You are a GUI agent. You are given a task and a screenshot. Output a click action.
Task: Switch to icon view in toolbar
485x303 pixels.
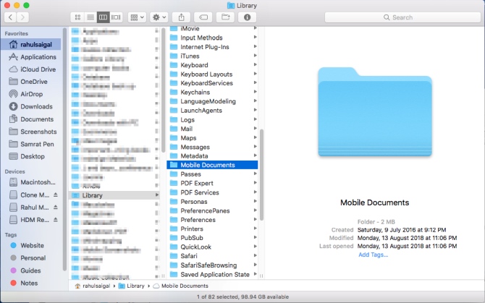77,17
